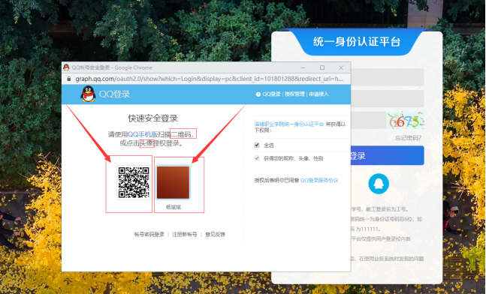The width and height of the screenshot is (486, 294).
Task: Open the 意见反馈 link
Action: coord(215,235)
